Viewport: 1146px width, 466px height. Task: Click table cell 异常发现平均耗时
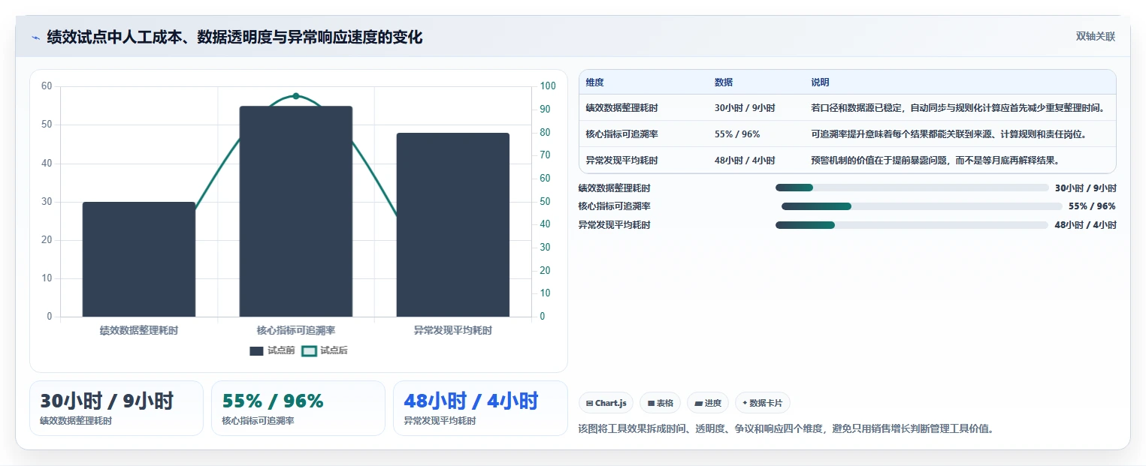(621, 161)
